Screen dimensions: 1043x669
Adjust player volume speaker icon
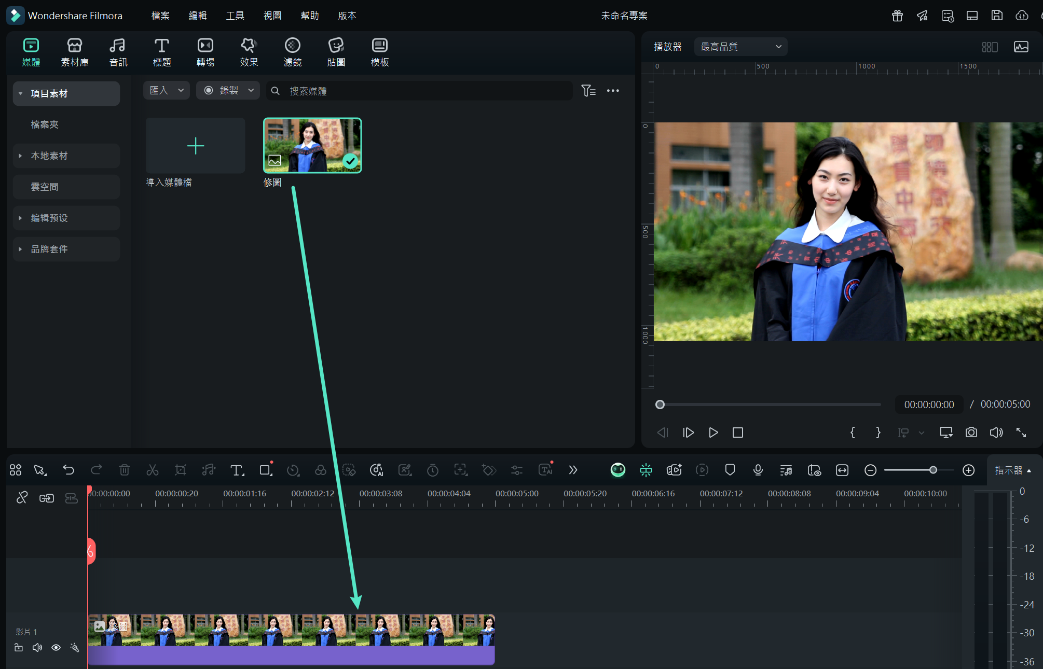(x=996, y=433)
